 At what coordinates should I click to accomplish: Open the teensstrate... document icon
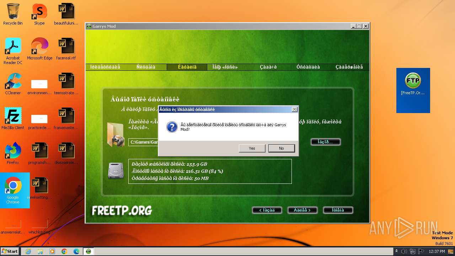pyautogui.click(x=66, y=84)
